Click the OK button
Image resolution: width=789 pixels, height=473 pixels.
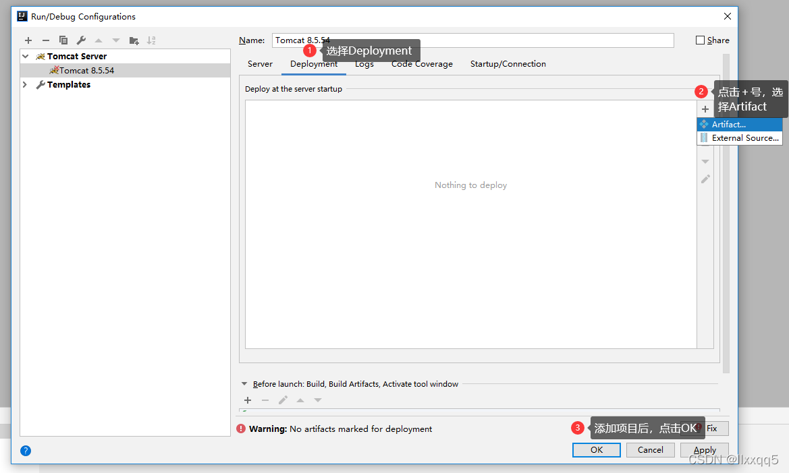pos(596,450)
